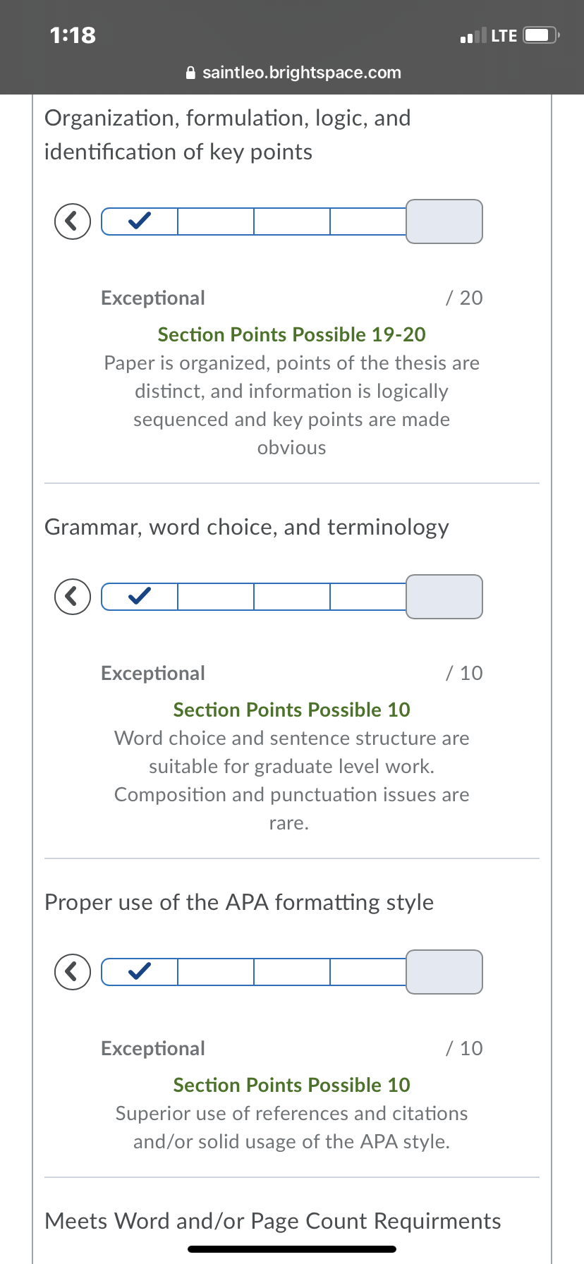This screenshot has height=1264, width=584.
Task: Tap the home indicator bar at bottom
Action: (292, 1249)
